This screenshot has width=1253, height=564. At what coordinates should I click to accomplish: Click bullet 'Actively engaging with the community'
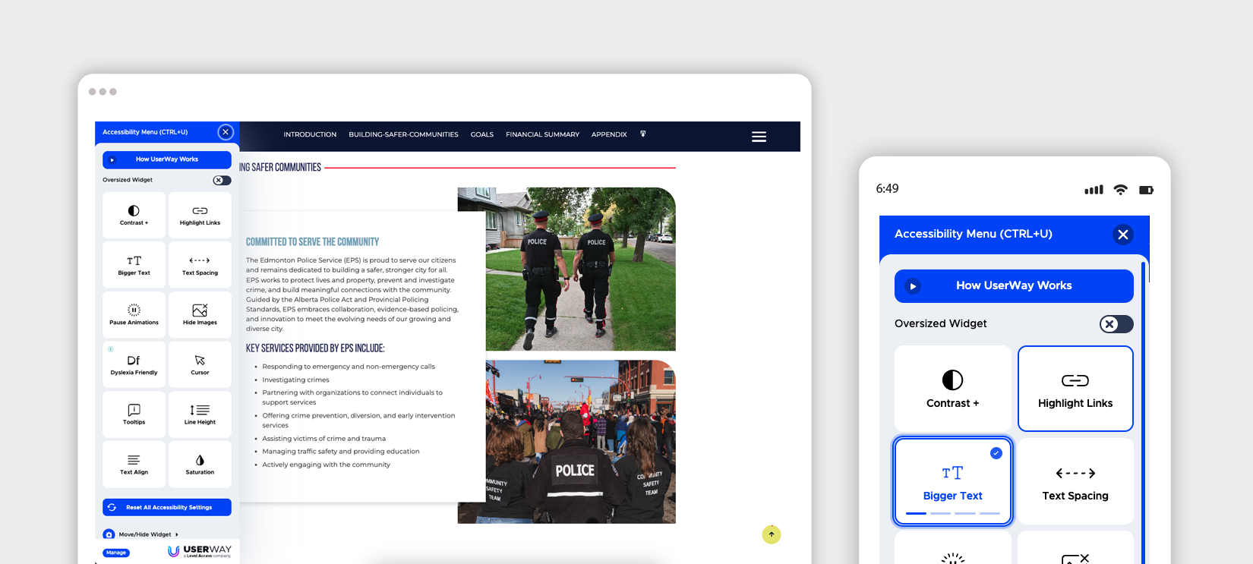[x=326, y=465]
